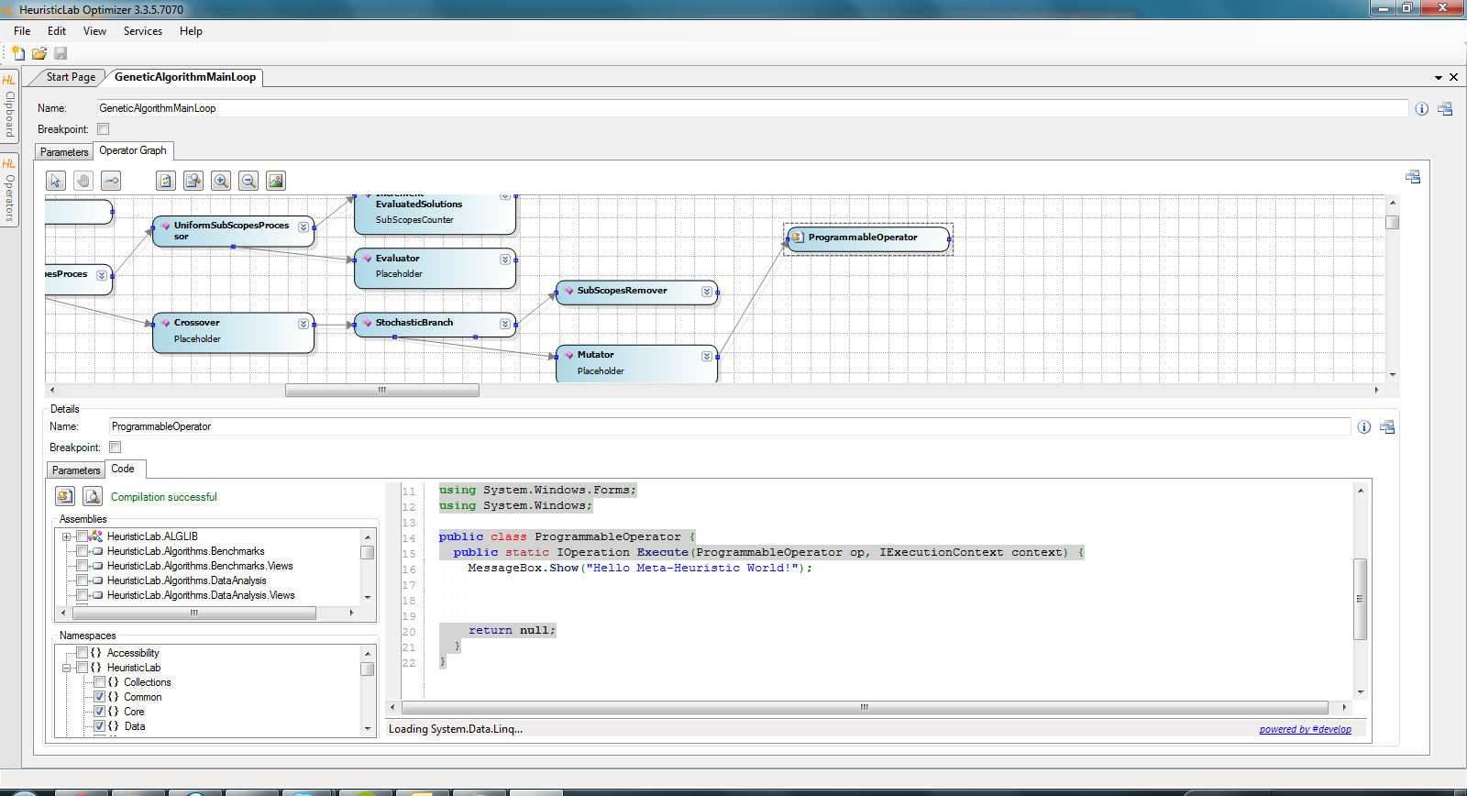1467x796 pixels.
Task: Click the windows icon above the graph scrollbar
Action: [x=1413, y=177]
